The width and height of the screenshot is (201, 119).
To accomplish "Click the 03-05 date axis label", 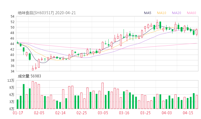I will [103, 113].
